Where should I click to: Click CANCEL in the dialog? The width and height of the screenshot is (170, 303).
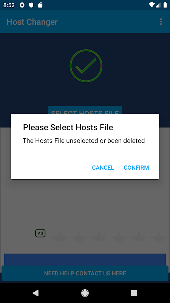coord(103,167)
